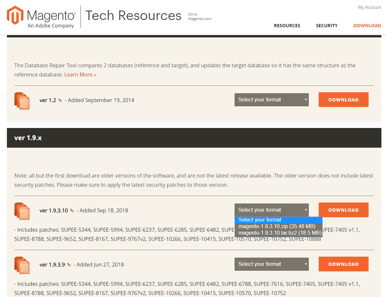Open format dropdown for ver 1.9.3.9
The image size is (386, 297).
(272, 264)
